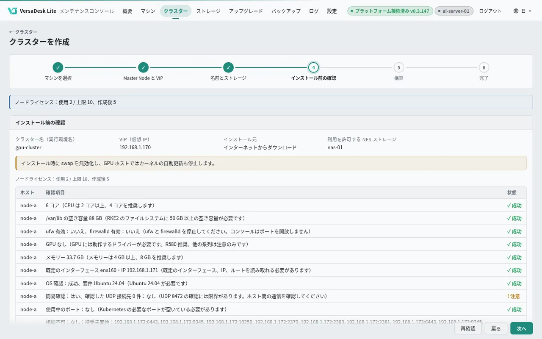Click the ai-server-01 host badge
This screenshot has width=542, height=339.
(454, 11)
